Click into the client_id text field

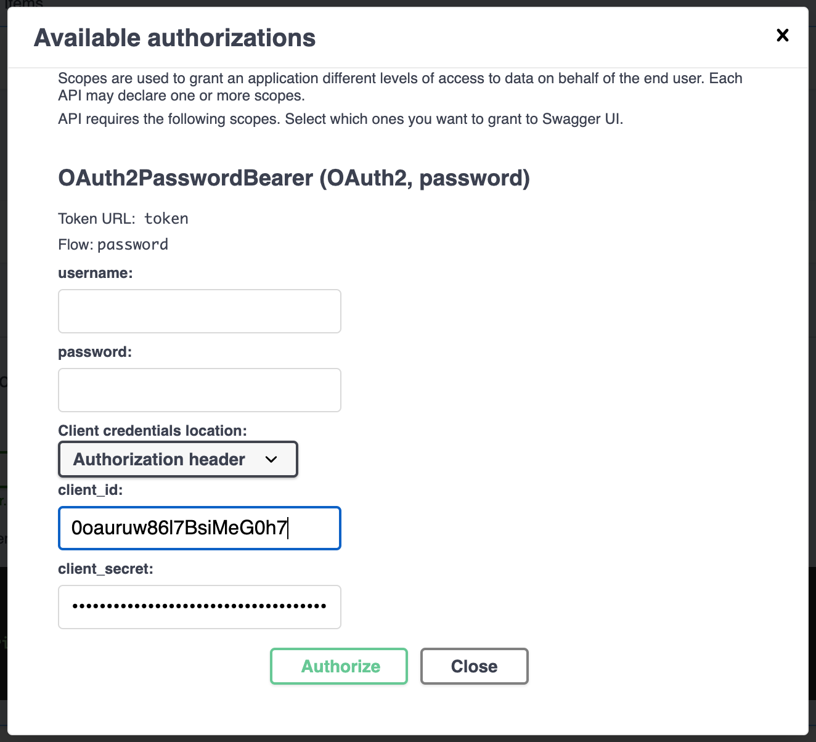pos(199,528)
